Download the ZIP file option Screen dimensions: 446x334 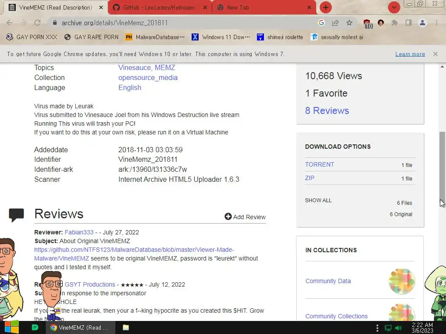(x=310, y=178)
